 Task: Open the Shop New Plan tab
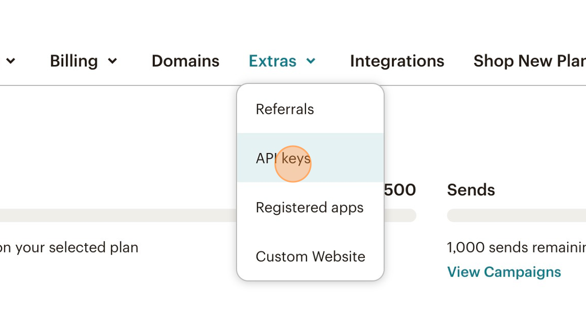[x=529, y=61]
